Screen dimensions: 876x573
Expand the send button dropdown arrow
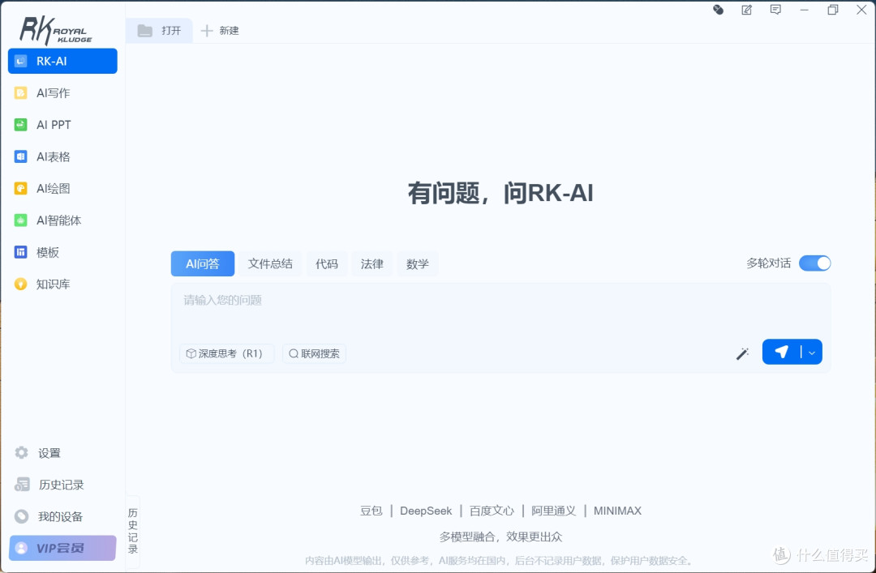pos(812,353)
